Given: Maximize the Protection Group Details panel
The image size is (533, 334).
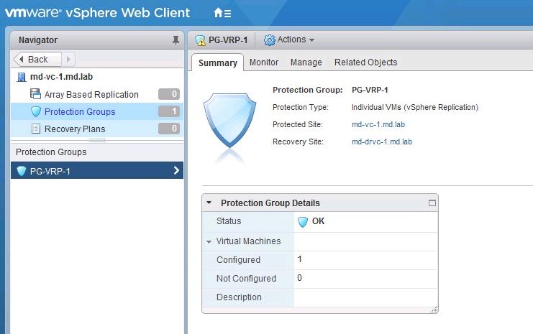Looking at the screenshot, I should (x=432, y=203).
